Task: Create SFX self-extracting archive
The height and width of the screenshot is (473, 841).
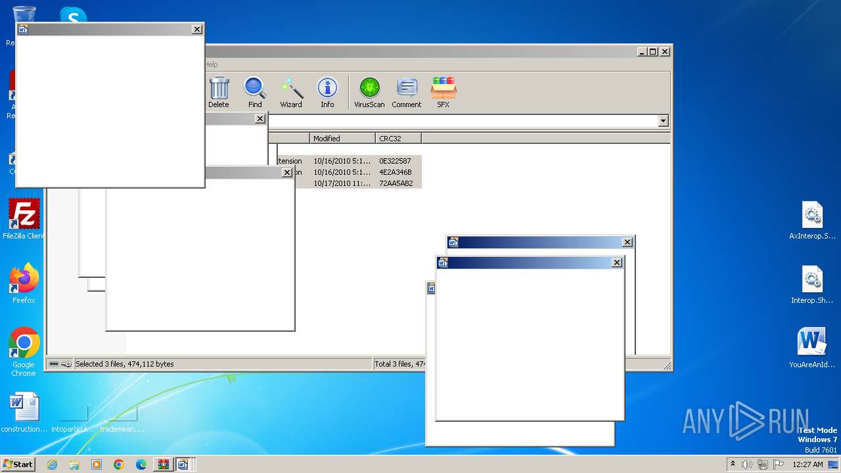Action: pyautogui.click(x=443, y=92)
